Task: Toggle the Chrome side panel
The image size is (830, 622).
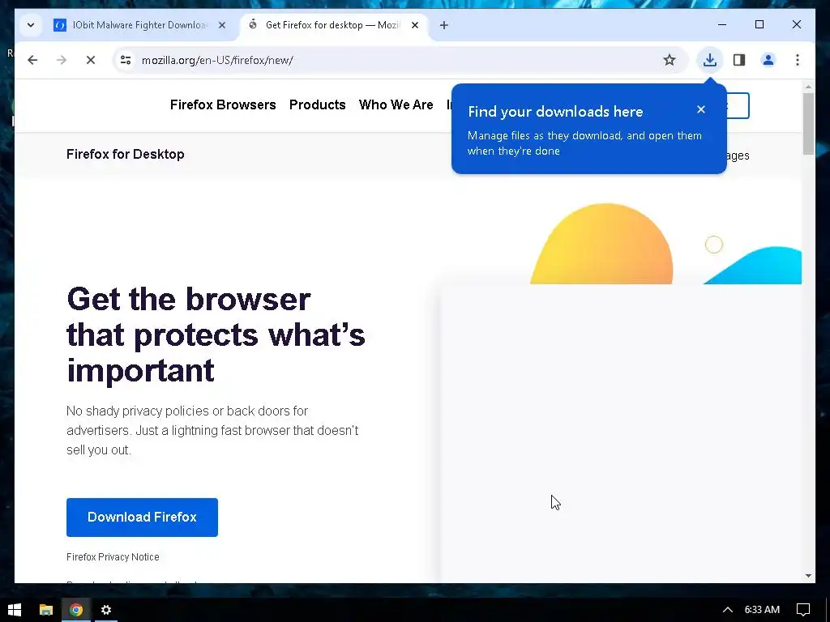Action: click(739, 60)
